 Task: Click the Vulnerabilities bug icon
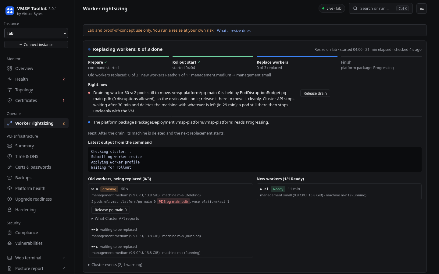(x=10, y=243)
